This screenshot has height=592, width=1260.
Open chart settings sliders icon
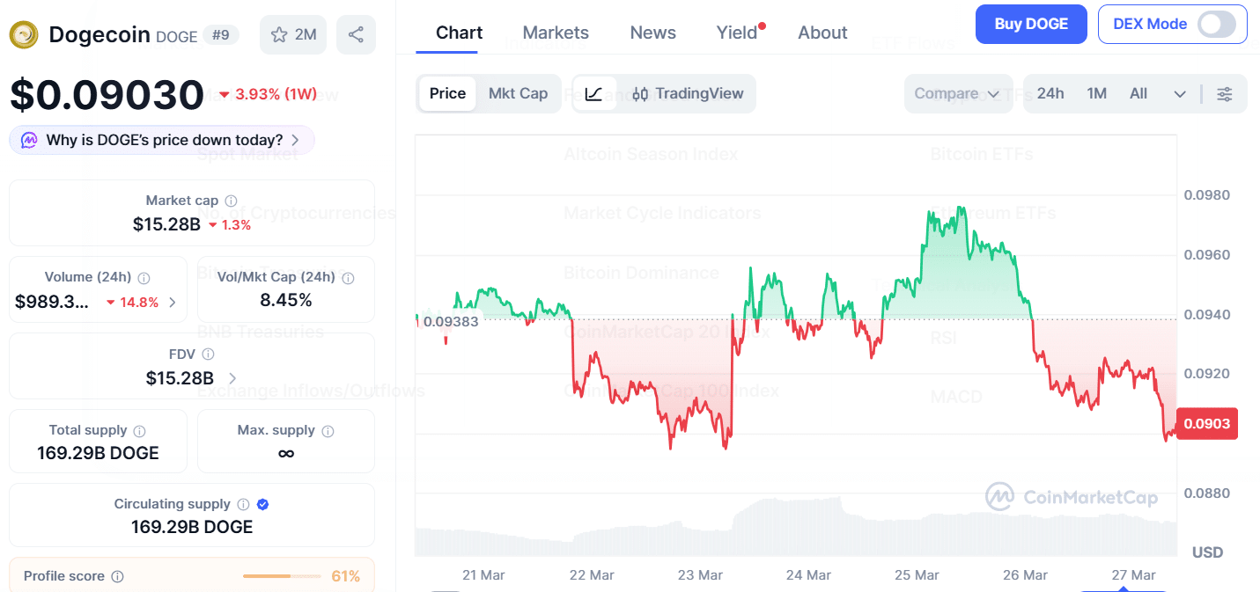1224,94
